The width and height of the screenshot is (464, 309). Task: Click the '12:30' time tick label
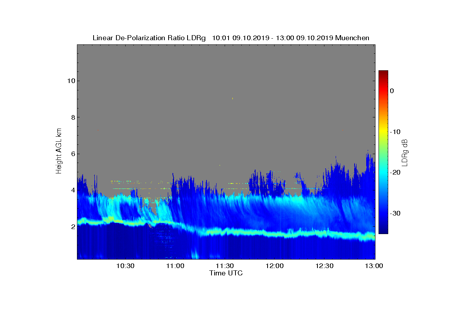click(x=324, y=266)
